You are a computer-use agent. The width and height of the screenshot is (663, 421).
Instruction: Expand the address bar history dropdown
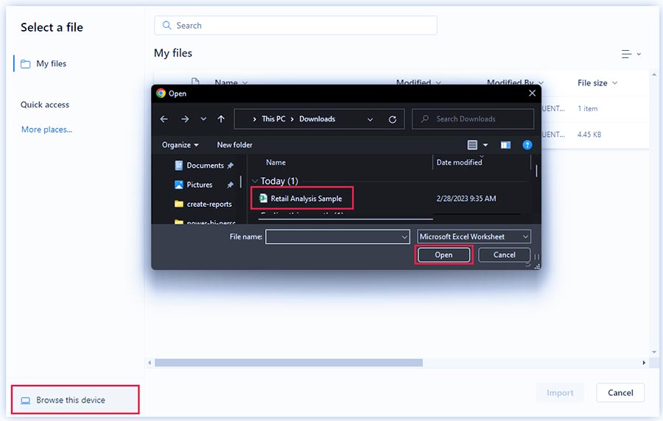370,119
